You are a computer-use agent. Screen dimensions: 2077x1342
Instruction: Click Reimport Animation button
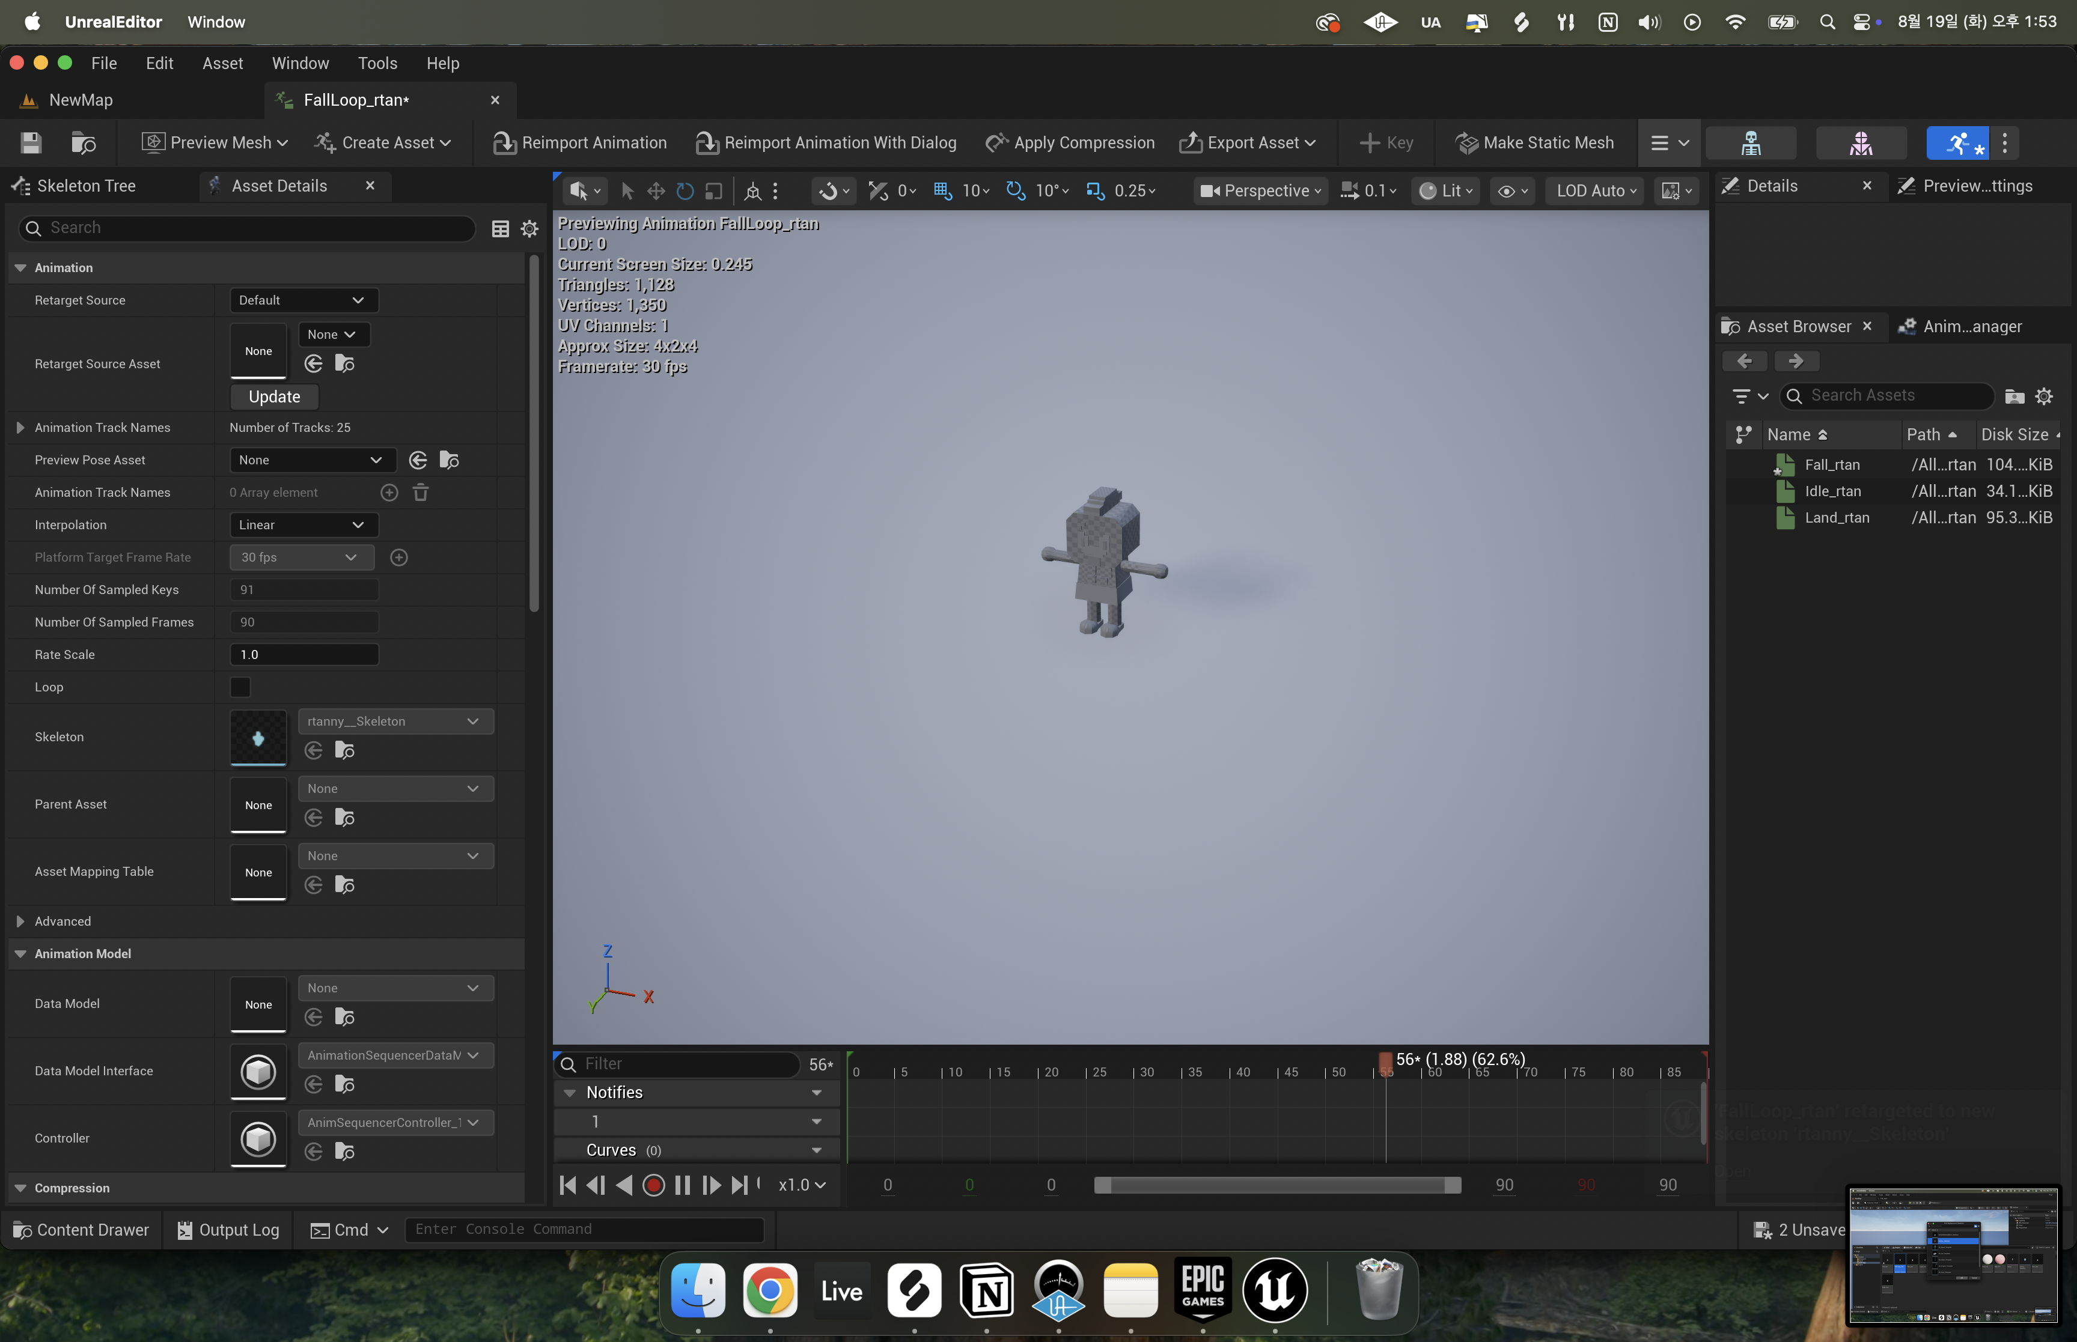(x=579, y=143)
